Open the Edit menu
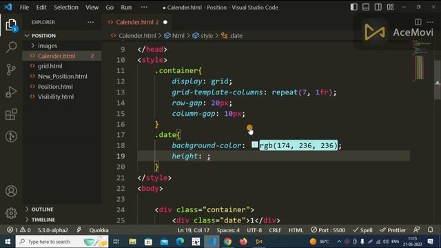Image resolution: width=441 pixels, height=248 pixels. tap(41, 8)
